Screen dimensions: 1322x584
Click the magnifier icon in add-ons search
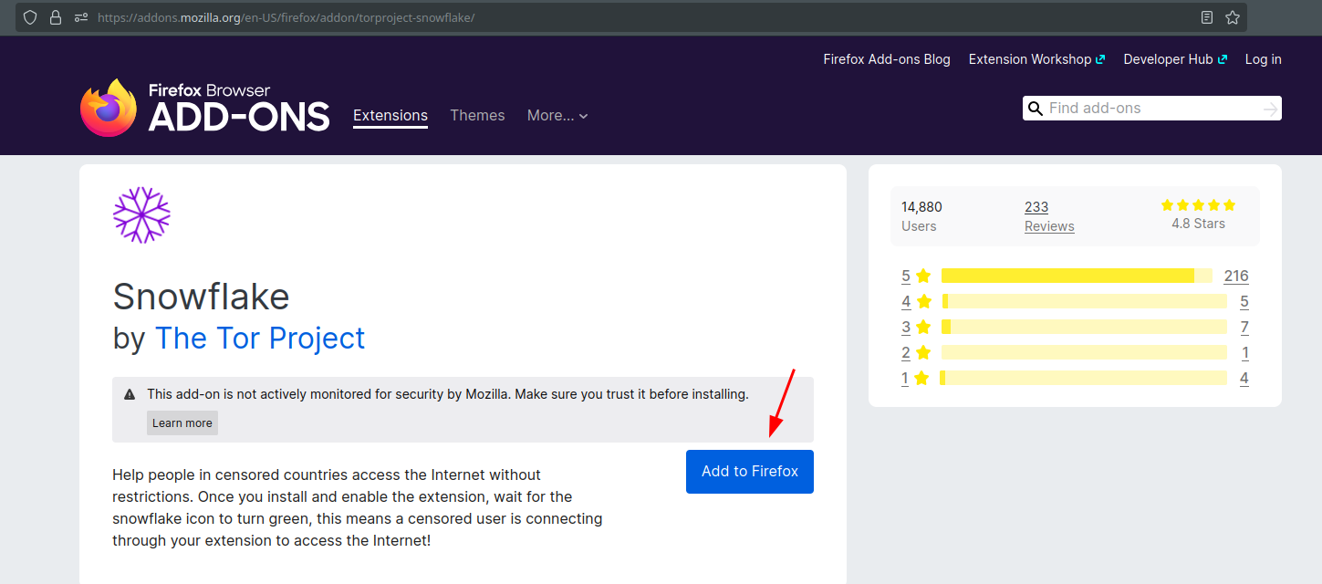[1035, 109]
